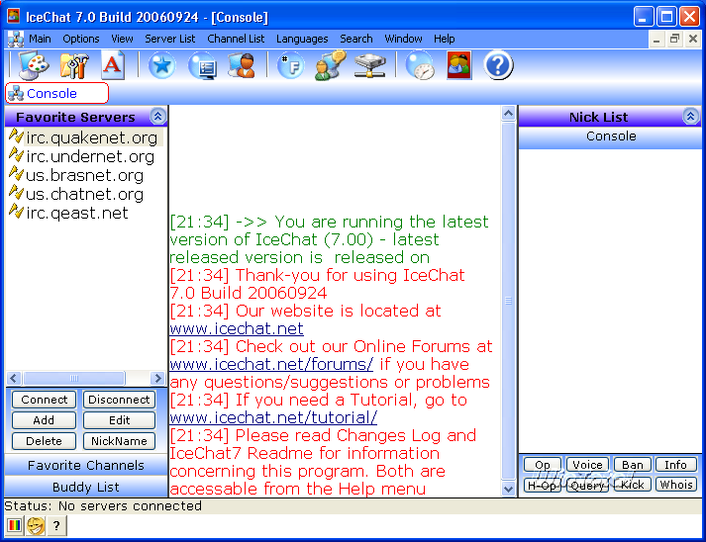Screen dimensions: 706x542
Task: Open help via blue question mark icon
Action: pyautogui.click(x=498, y=65)
